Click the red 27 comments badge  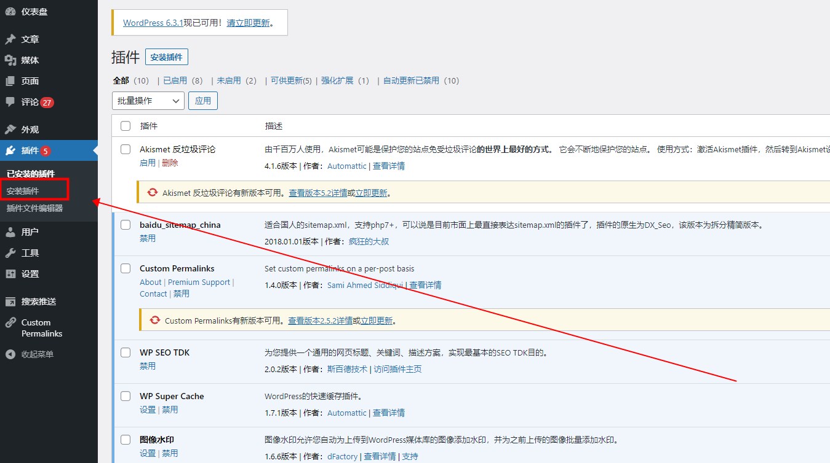point(47,103)
